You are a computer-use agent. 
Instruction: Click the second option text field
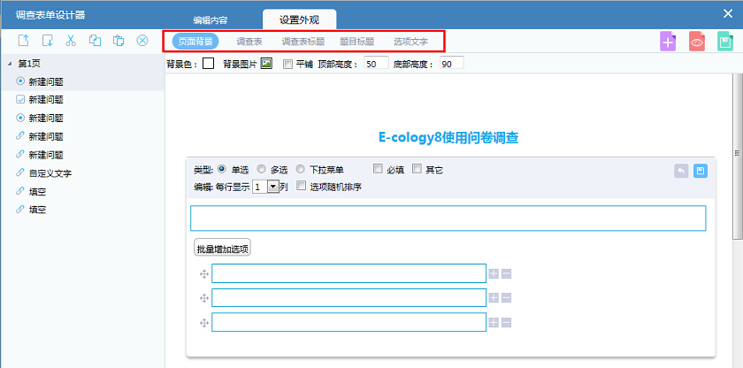coord(349,297)
